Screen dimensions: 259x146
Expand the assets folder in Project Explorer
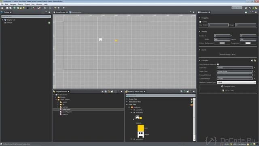tap(58, 102)
